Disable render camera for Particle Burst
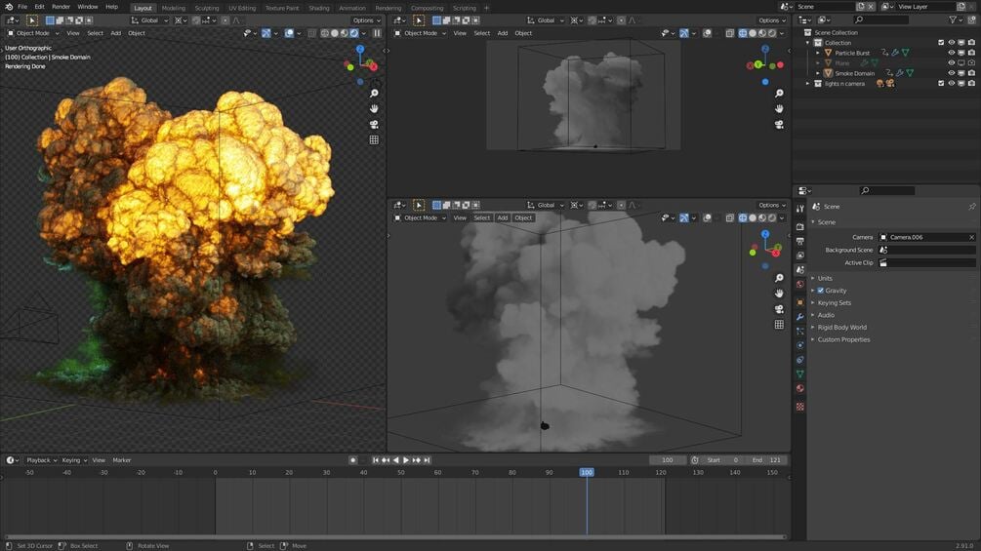981x551 pixels. (970, 53)
